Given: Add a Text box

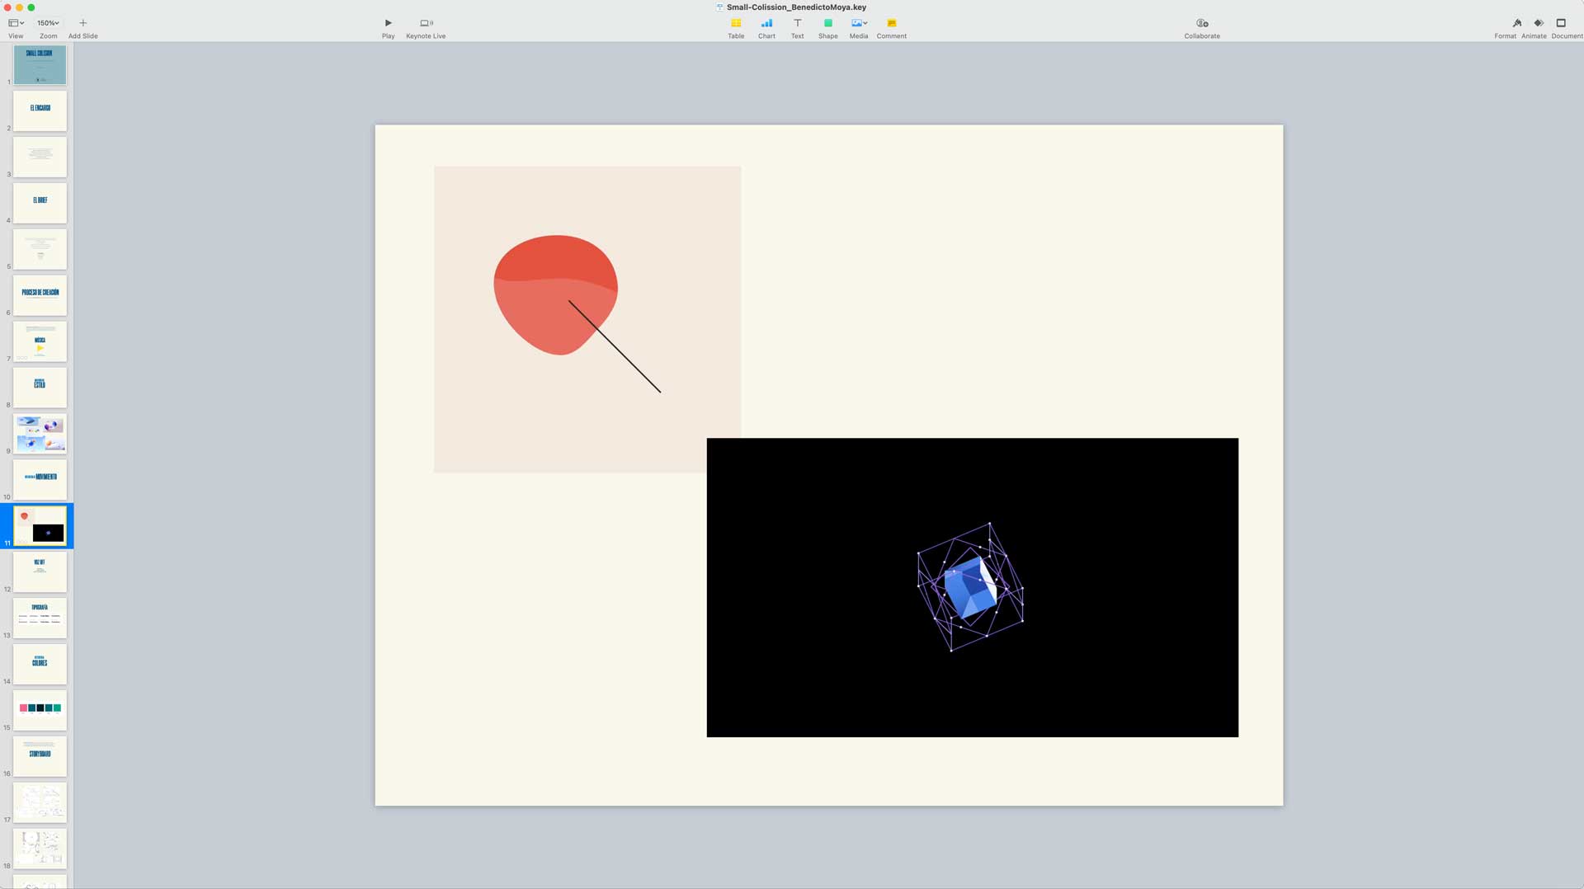Looking at the screenshot, I should 797,23.
